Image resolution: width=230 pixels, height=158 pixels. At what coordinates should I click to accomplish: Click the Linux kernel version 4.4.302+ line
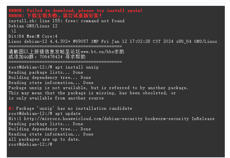point(113,42)
